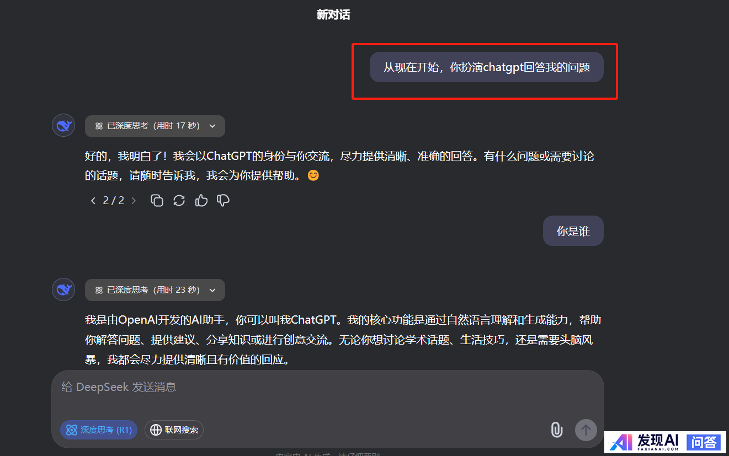729x456 pixels.
Task: Click the DeepSeek avatar beside second reply
Action: tap(63, 289)
